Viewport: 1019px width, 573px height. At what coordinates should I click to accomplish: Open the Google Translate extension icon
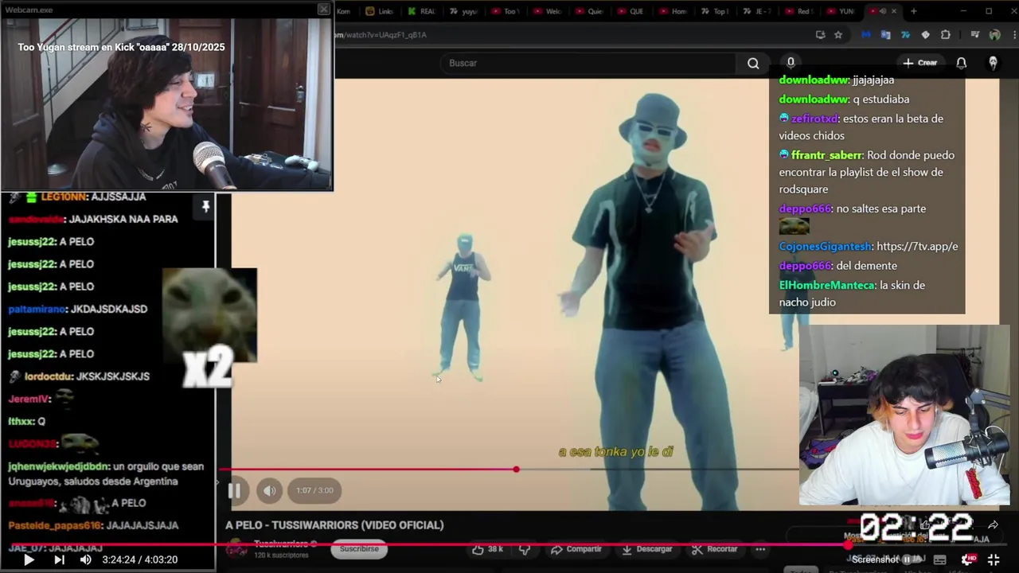pos(885,35)
